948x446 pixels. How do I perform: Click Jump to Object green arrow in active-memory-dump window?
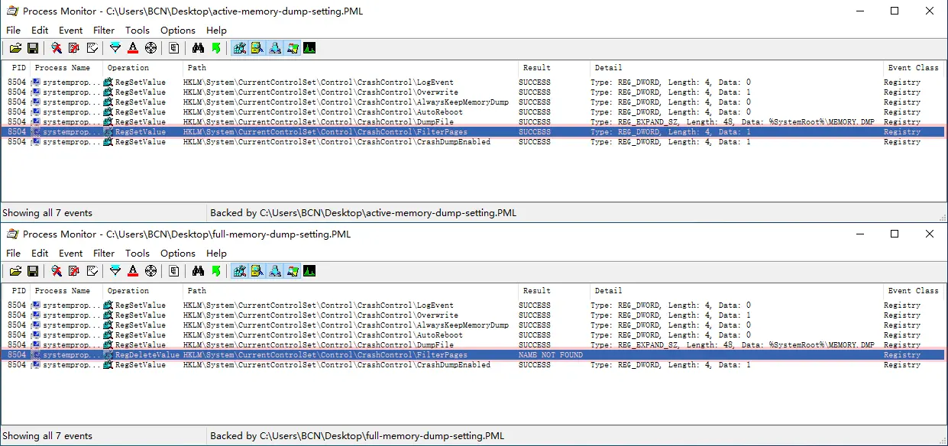(x=215, y=48)
